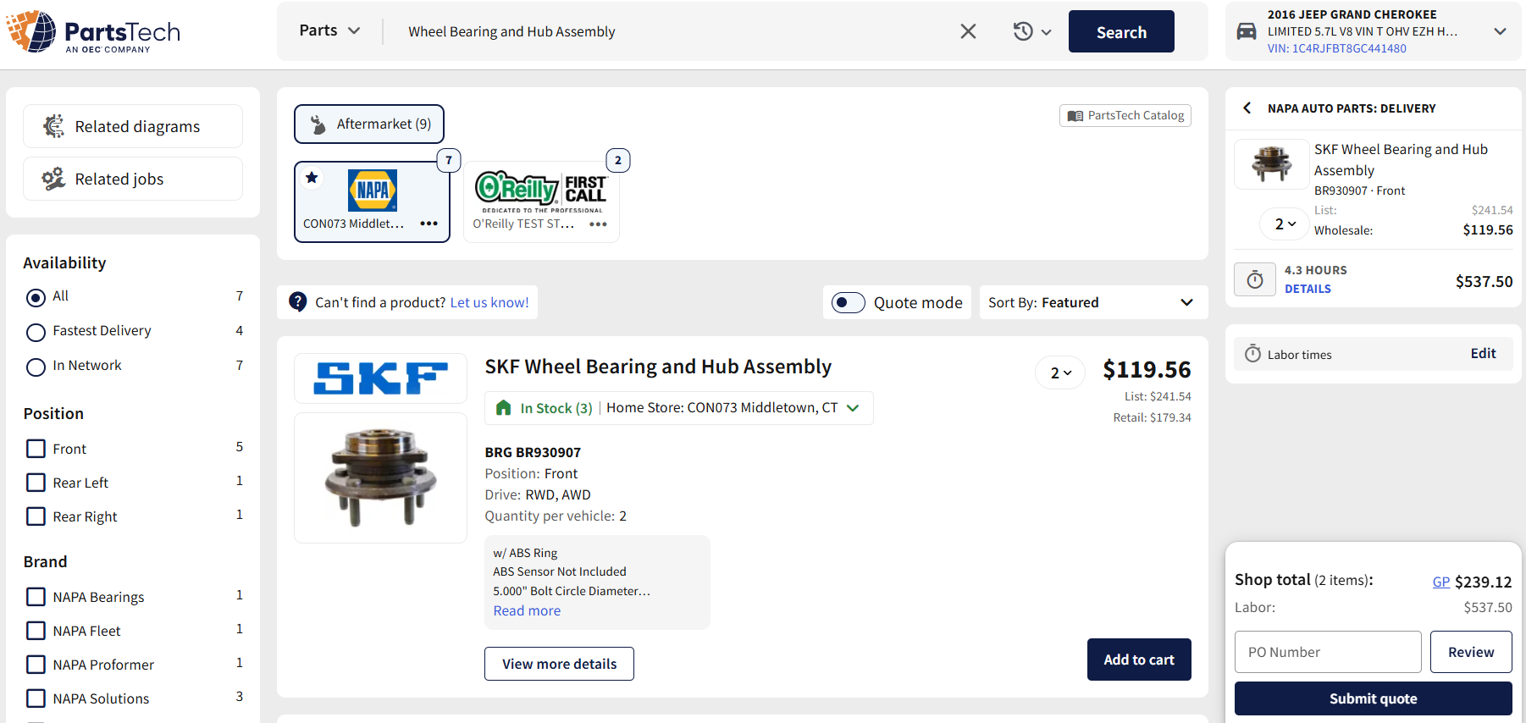Open O'Reilly supplier three-dot menu
The height and width of the screenshot is (723, 1526).
(x=598, y=224)
